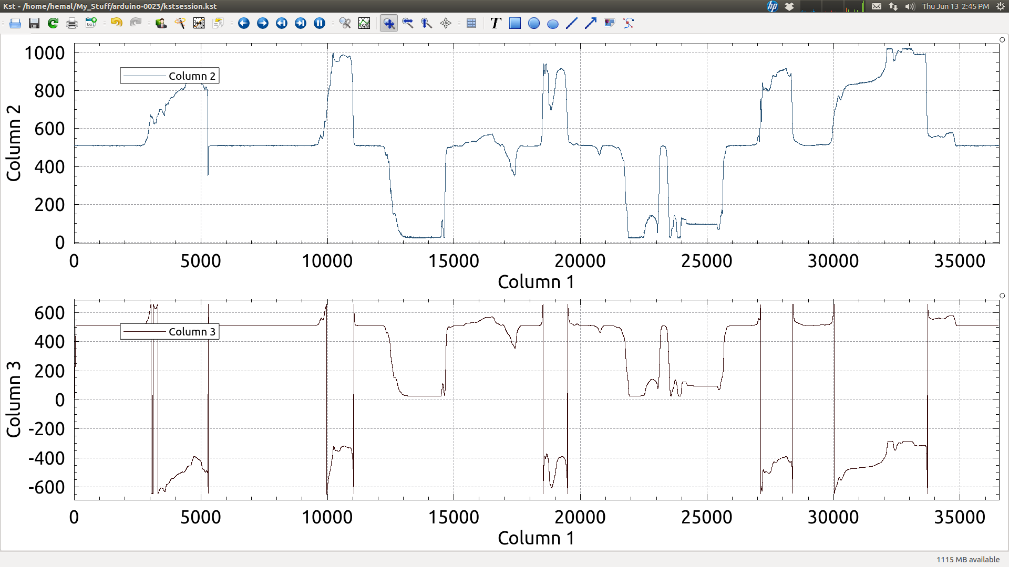
Task: Click the Open file toolbar icon
Action: pyautogui.click(x=15, y=23)
